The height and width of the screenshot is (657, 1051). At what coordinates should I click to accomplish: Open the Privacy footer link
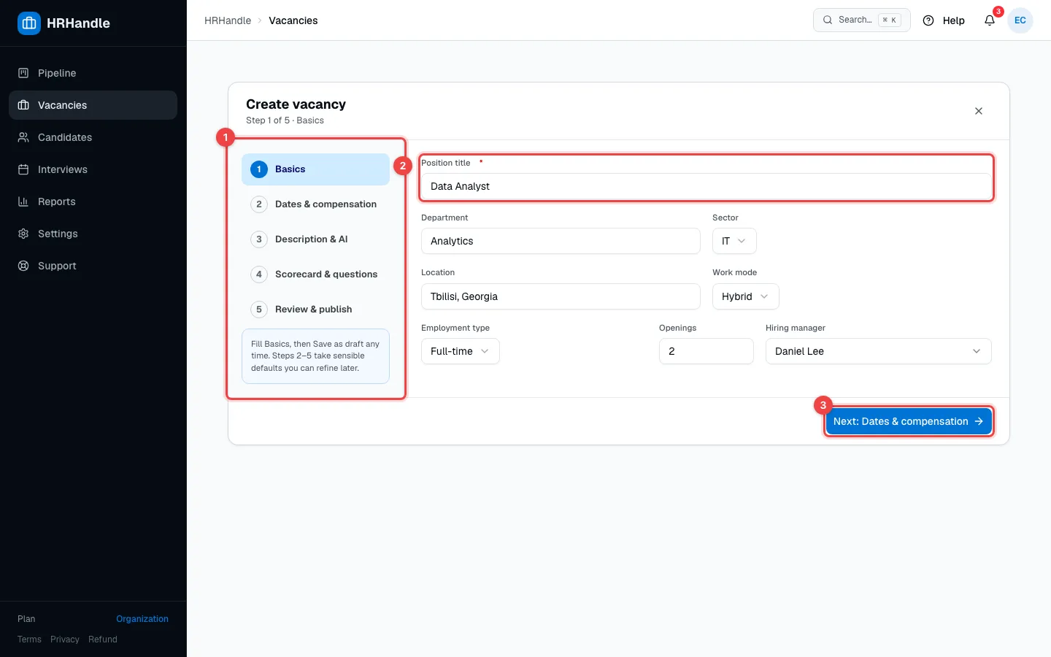pyautogui.click(x=65, y=639)
